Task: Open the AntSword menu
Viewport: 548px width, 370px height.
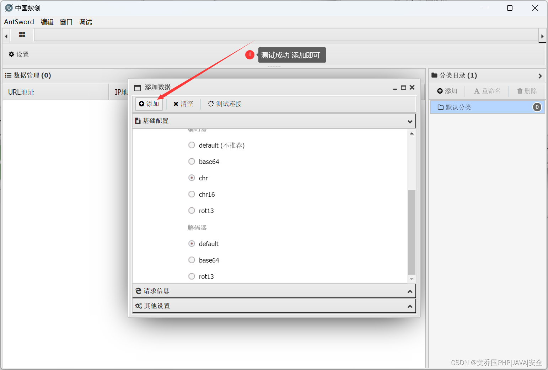Action: click(x=19, y=22)
